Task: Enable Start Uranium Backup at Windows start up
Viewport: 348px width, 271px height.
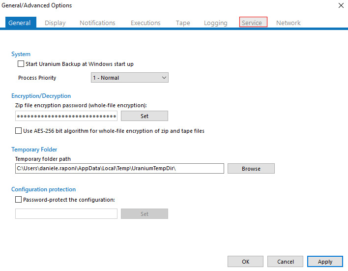Action: pyautogui.click(x=21, y=64)
